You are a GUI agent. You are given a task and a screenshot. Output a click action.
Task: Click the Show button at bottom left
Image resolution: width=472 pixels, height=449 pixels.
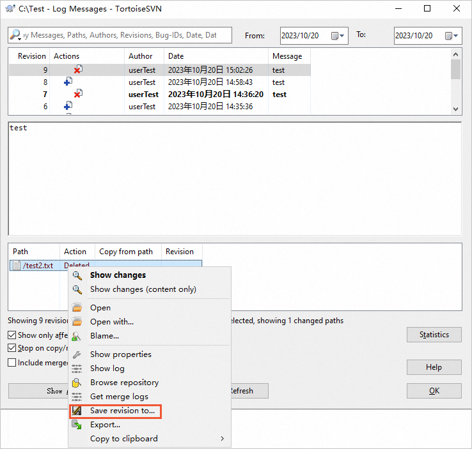point(38,391)
